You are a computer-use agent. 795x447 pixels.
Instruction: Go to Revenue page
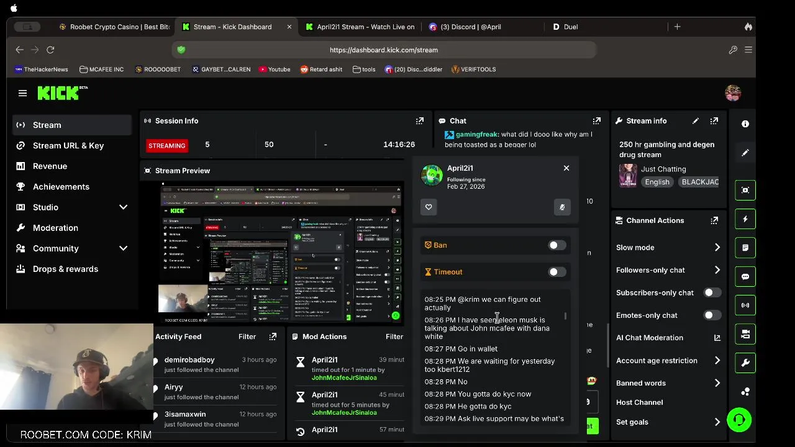72,166
